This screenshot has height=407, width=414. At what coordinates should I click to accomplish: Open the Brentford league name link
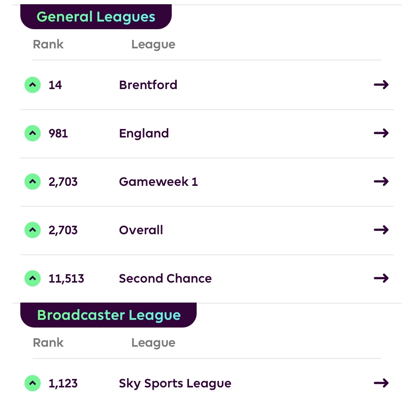148,85
